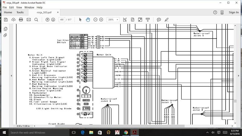Click the Sign In link

[234, 12]
